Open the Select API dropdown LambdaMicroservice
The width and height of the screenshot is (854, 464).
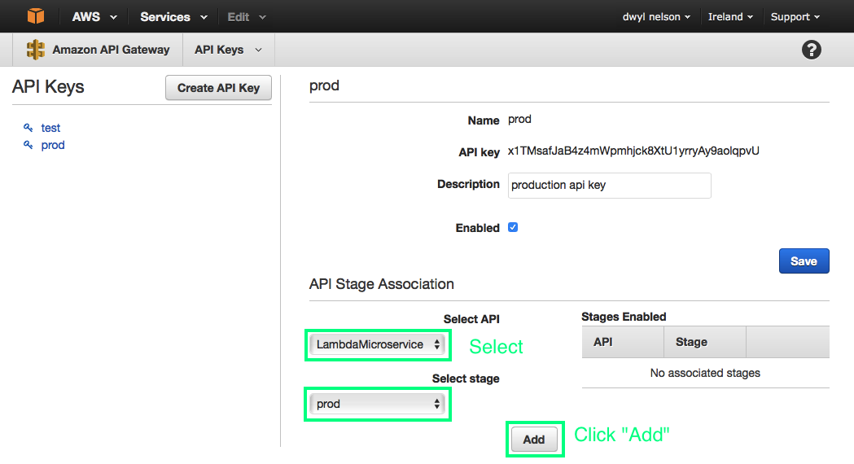click(377, 344)
